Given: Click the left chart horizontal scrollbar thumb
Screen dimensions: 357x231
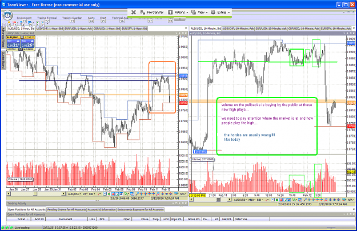Looking at the screenshot, I should (35, 194).
